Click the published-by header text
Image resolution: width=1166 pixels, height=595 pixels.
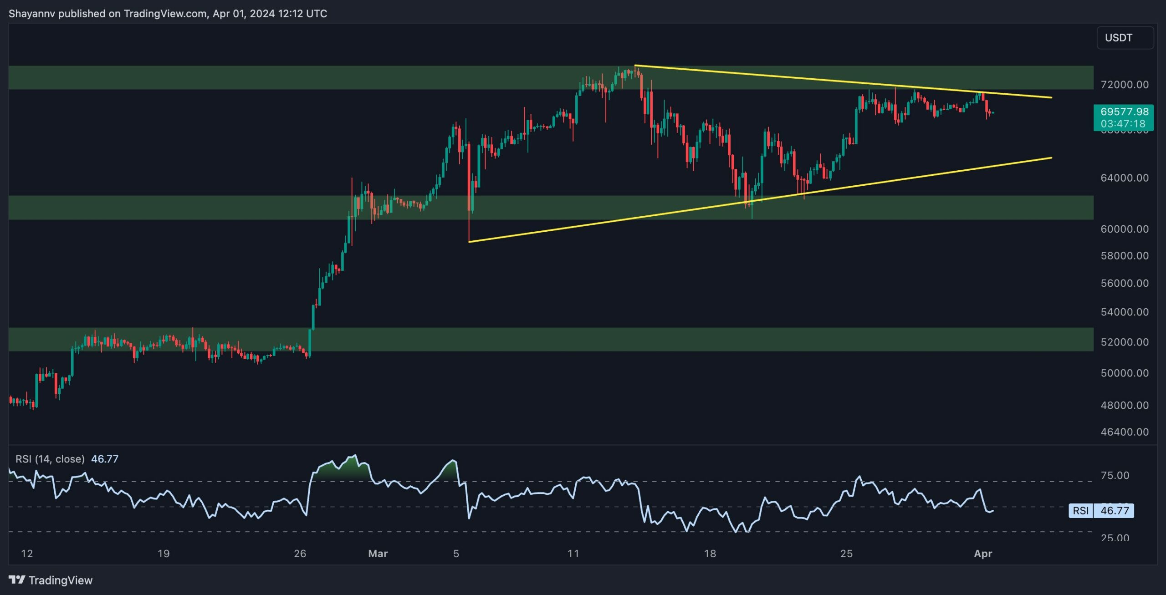click(168, 14)
